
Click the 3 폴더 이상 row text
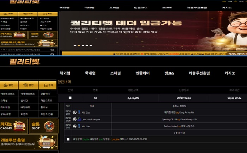(179, 133)
